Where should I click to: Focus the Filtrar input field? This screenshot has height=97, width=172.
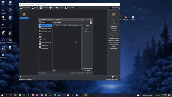(x=69, y=71)
